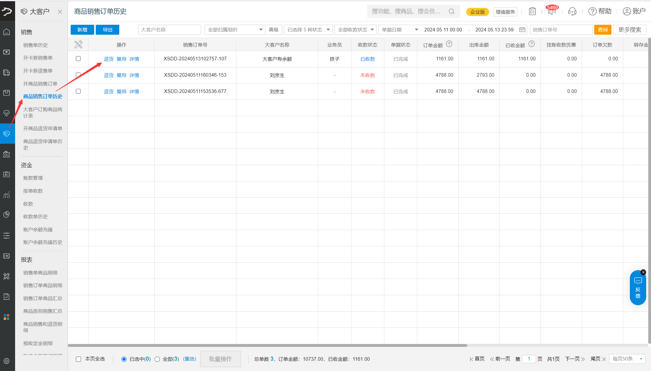
Task: Open the 全部收款状态 dropdown
Action: [x=355, y=30]
